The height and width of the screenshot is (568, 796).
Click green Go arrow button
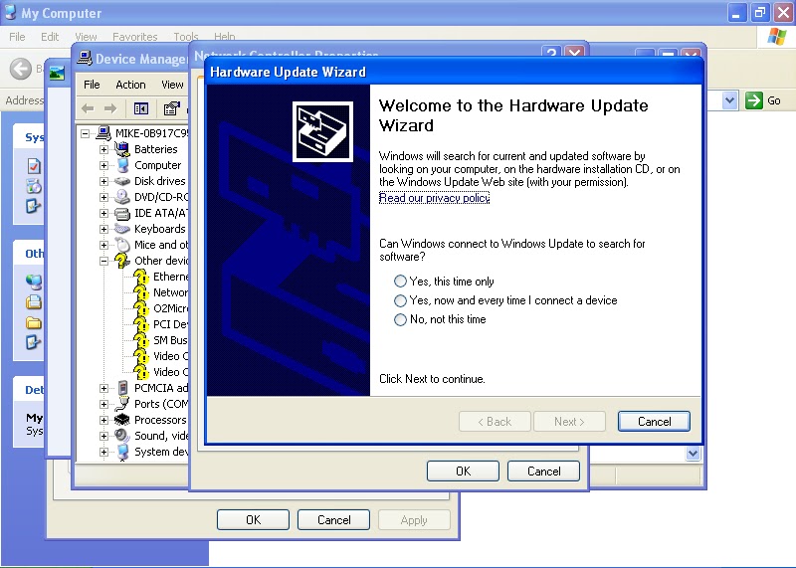[x=754, y=100]
